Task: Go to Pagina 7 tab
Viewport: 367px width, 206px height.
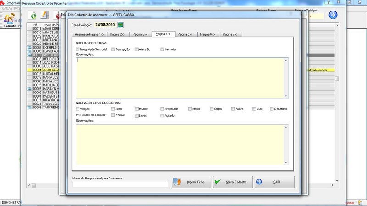Action: click(x=231, y=34)
